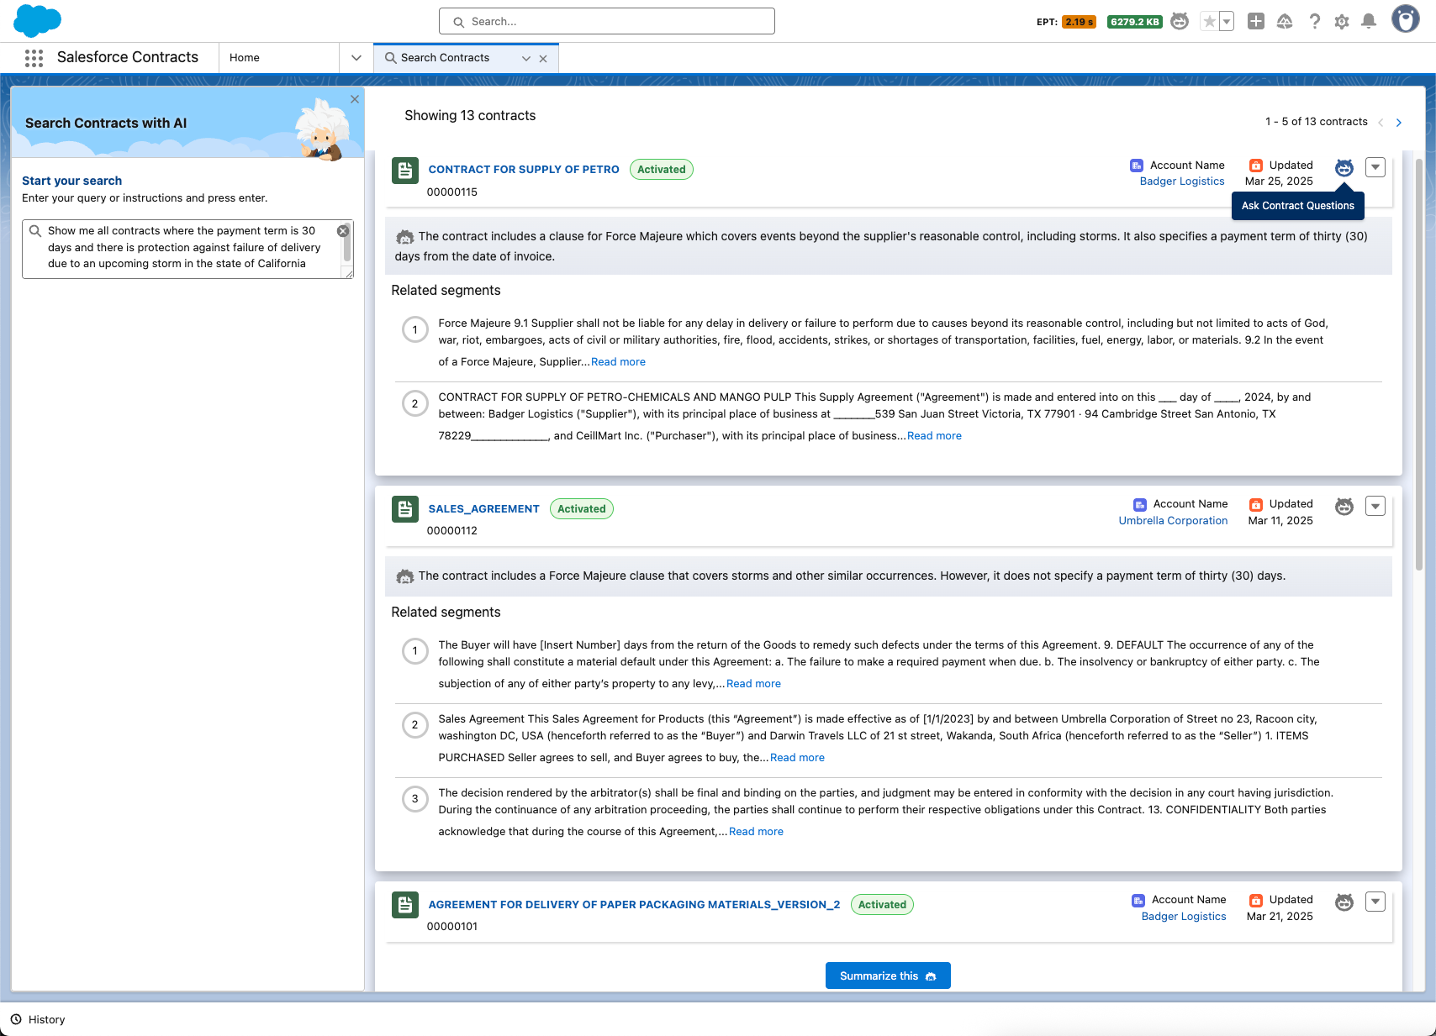This screenshot has height=1036, width=1436.
Task: Click the user avatar profile icon
Action: click(x=1405, y=18)
